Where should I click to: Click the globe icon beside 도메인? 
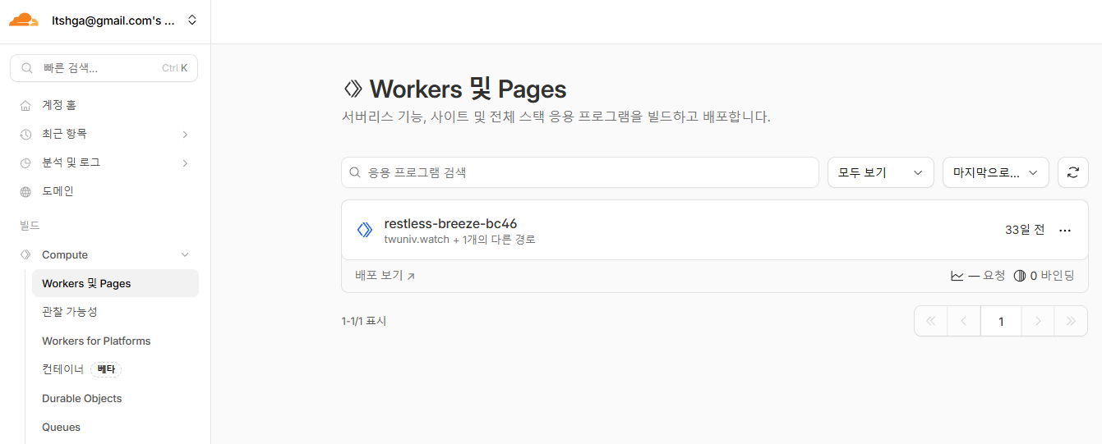[x=25, y=191]
